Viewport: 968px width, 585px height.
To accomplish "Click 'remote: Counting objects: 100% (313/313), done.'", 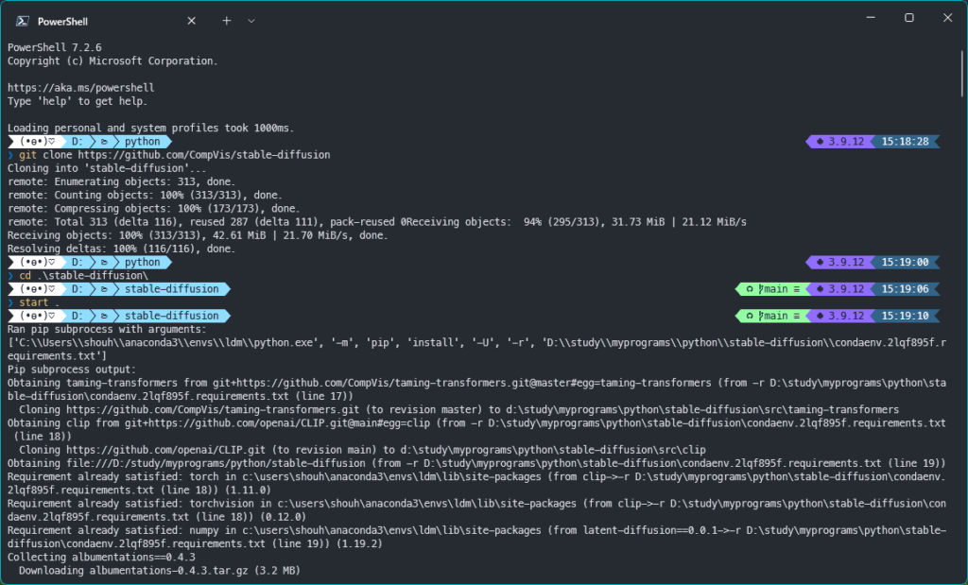I will pos(145,195).
